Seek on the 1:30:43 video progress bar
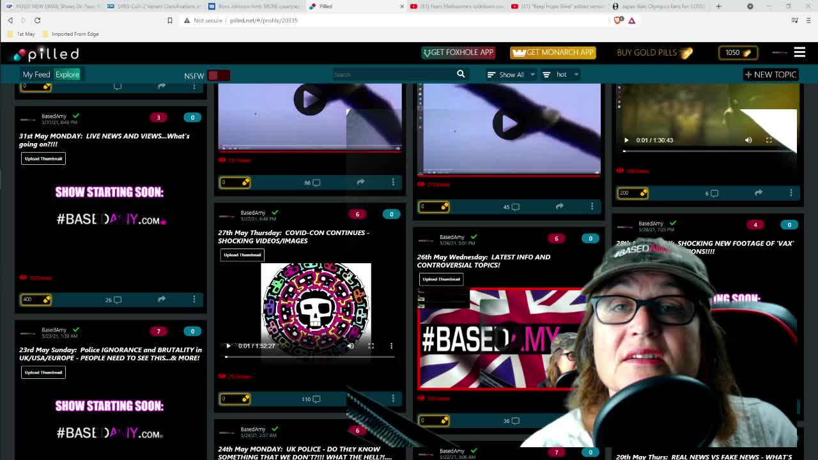818x460 pixels. (x=709, y=151)
